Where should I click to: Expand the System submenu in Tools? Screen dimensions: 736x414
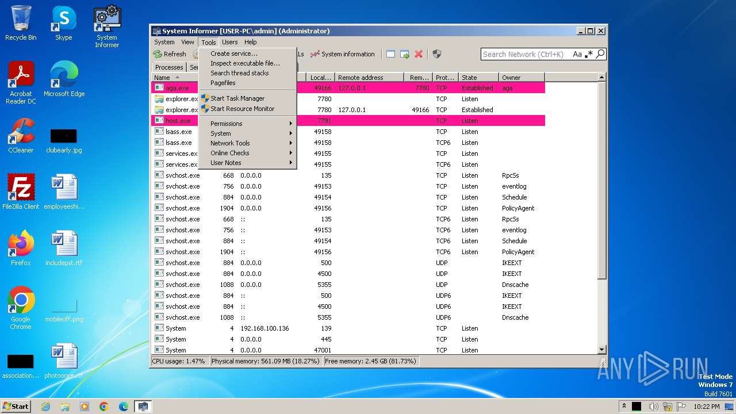[x=247, y=133]
